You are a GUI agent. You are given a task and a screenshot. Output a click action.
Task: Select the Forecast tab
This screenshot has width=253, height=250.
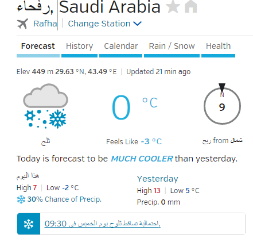38,46
